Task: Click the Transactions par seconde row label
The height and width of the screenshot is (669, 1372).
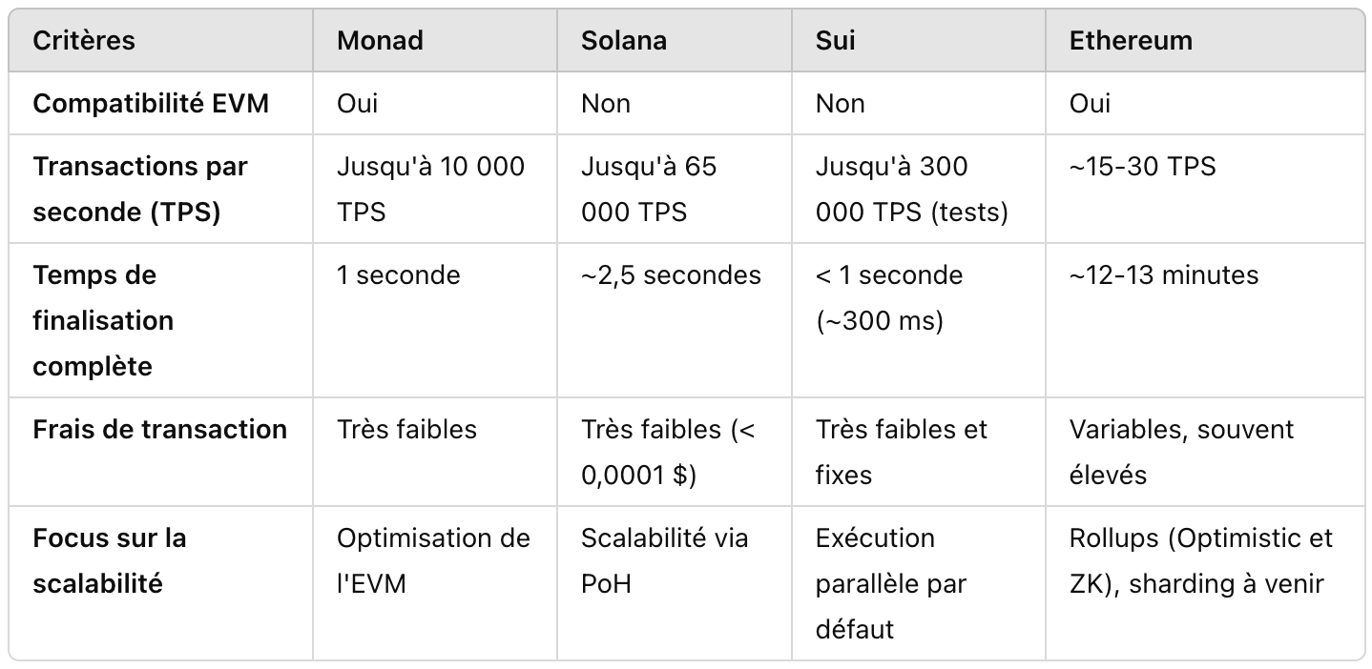Action: coord(140,189)
